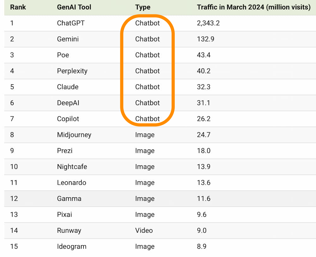
Task: Click the Chatbot type in Gemini row
Action: point(148,39)
